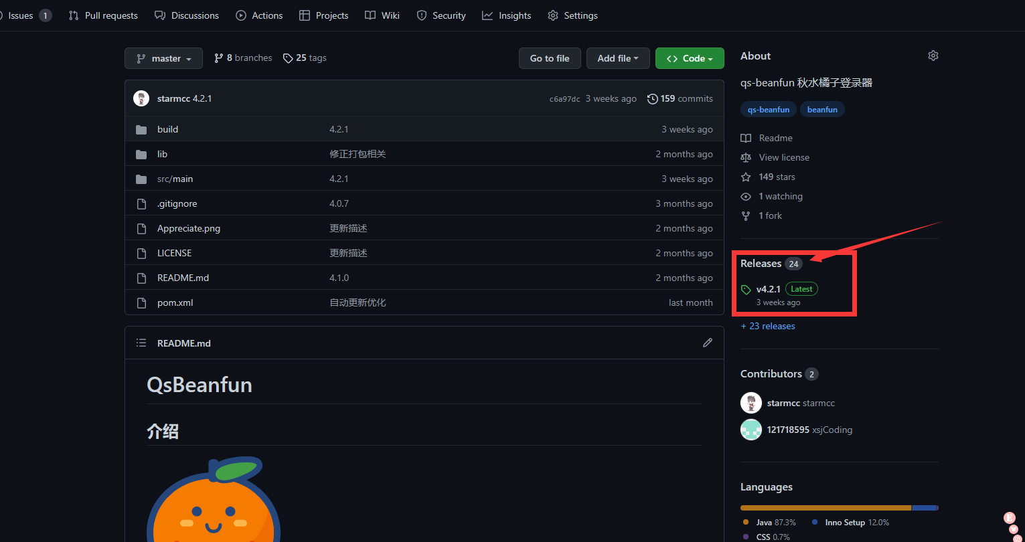Open the Insights tab
This screenshot has width=1025, height=542.
(x=506, y=15)
